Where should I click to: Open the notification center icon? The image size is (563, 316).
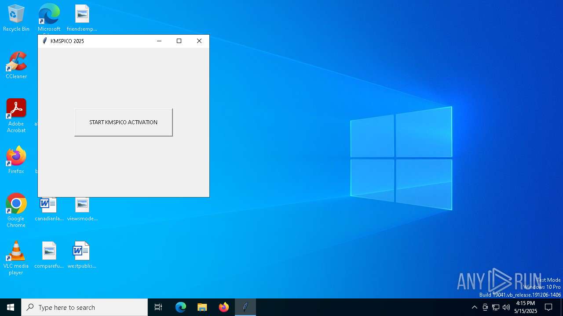tap(549, 307)
